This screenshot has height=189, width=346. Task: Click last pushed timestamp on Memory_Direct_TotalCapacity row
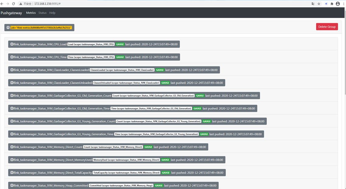click(x=197, y=173)
